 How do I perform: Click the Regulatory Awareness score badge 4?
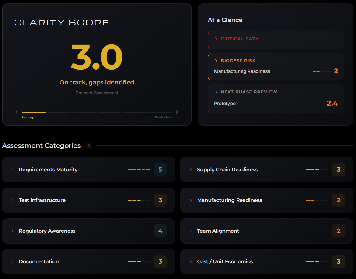pyautogui.click(x=160, y=231)
